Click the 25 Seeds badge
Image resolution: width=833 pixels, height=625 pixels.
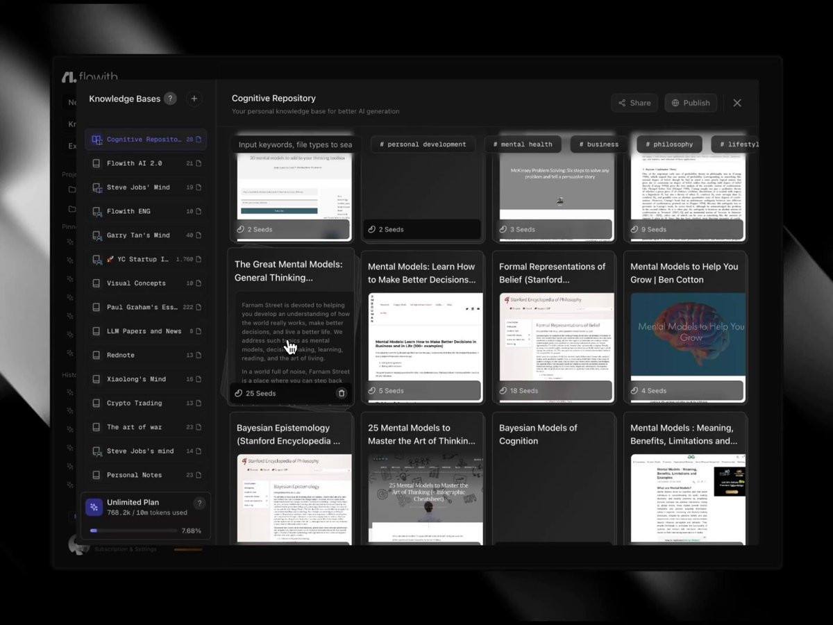256,393
